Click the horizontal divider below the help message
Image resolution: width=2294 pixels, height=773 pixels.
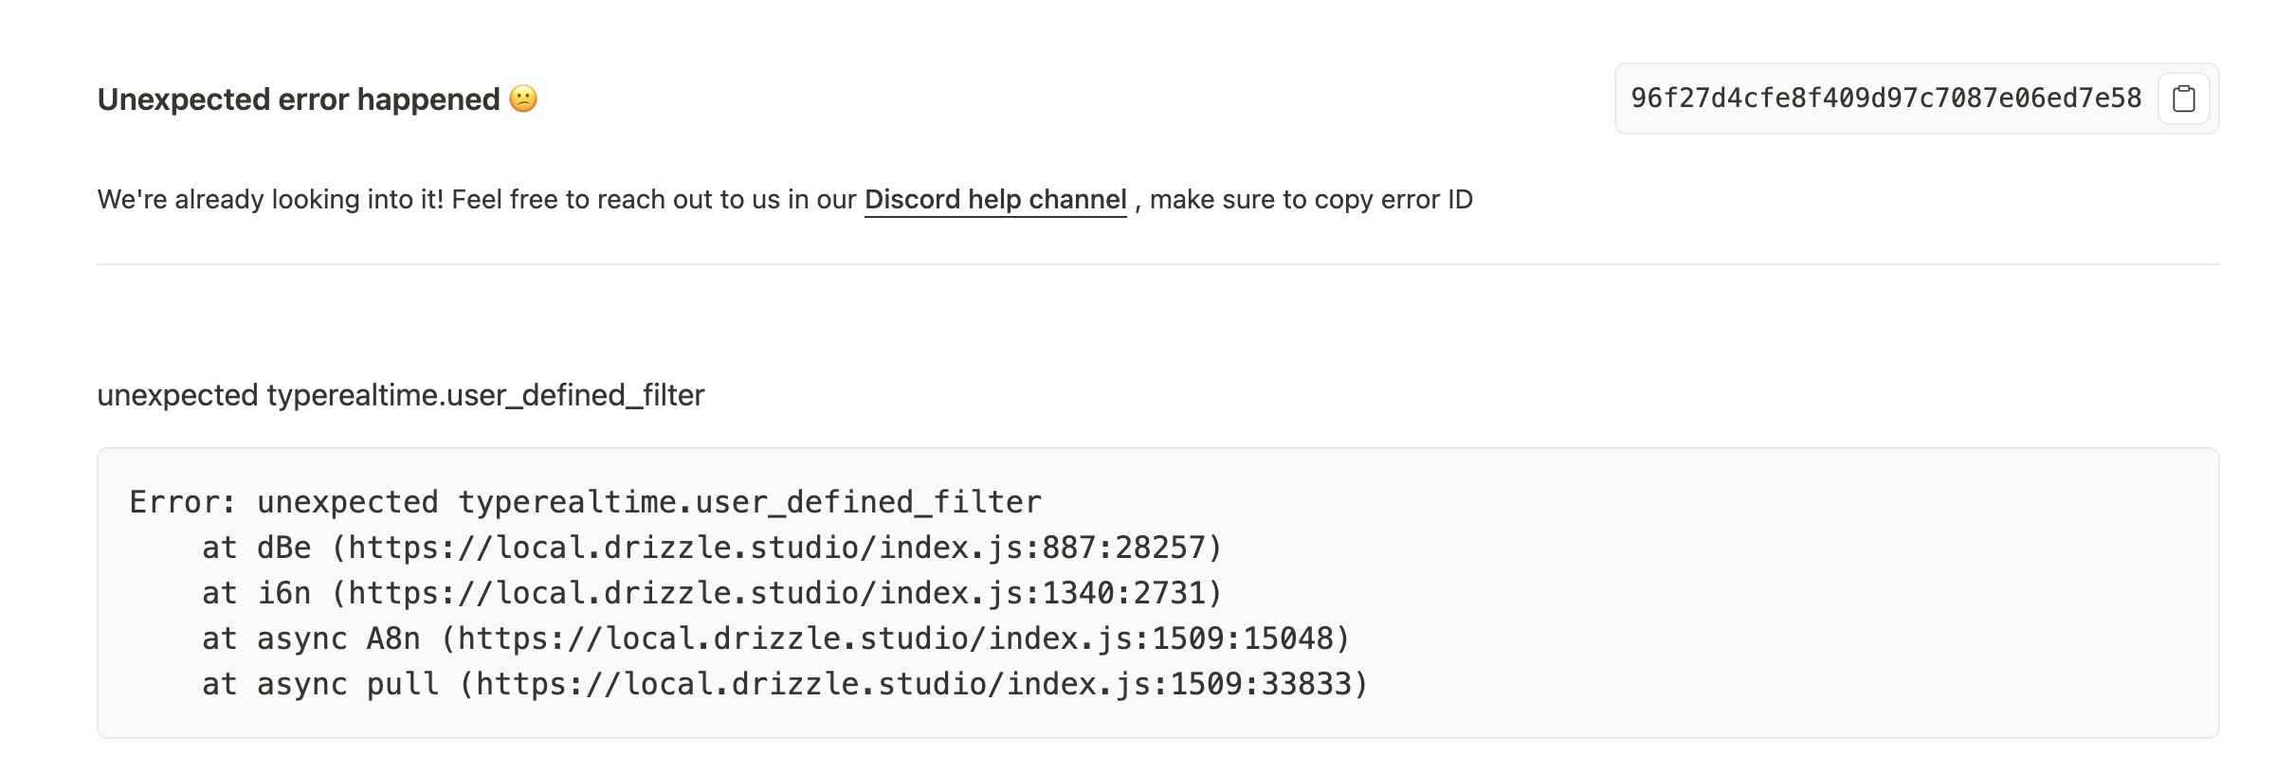[1156, 264]
